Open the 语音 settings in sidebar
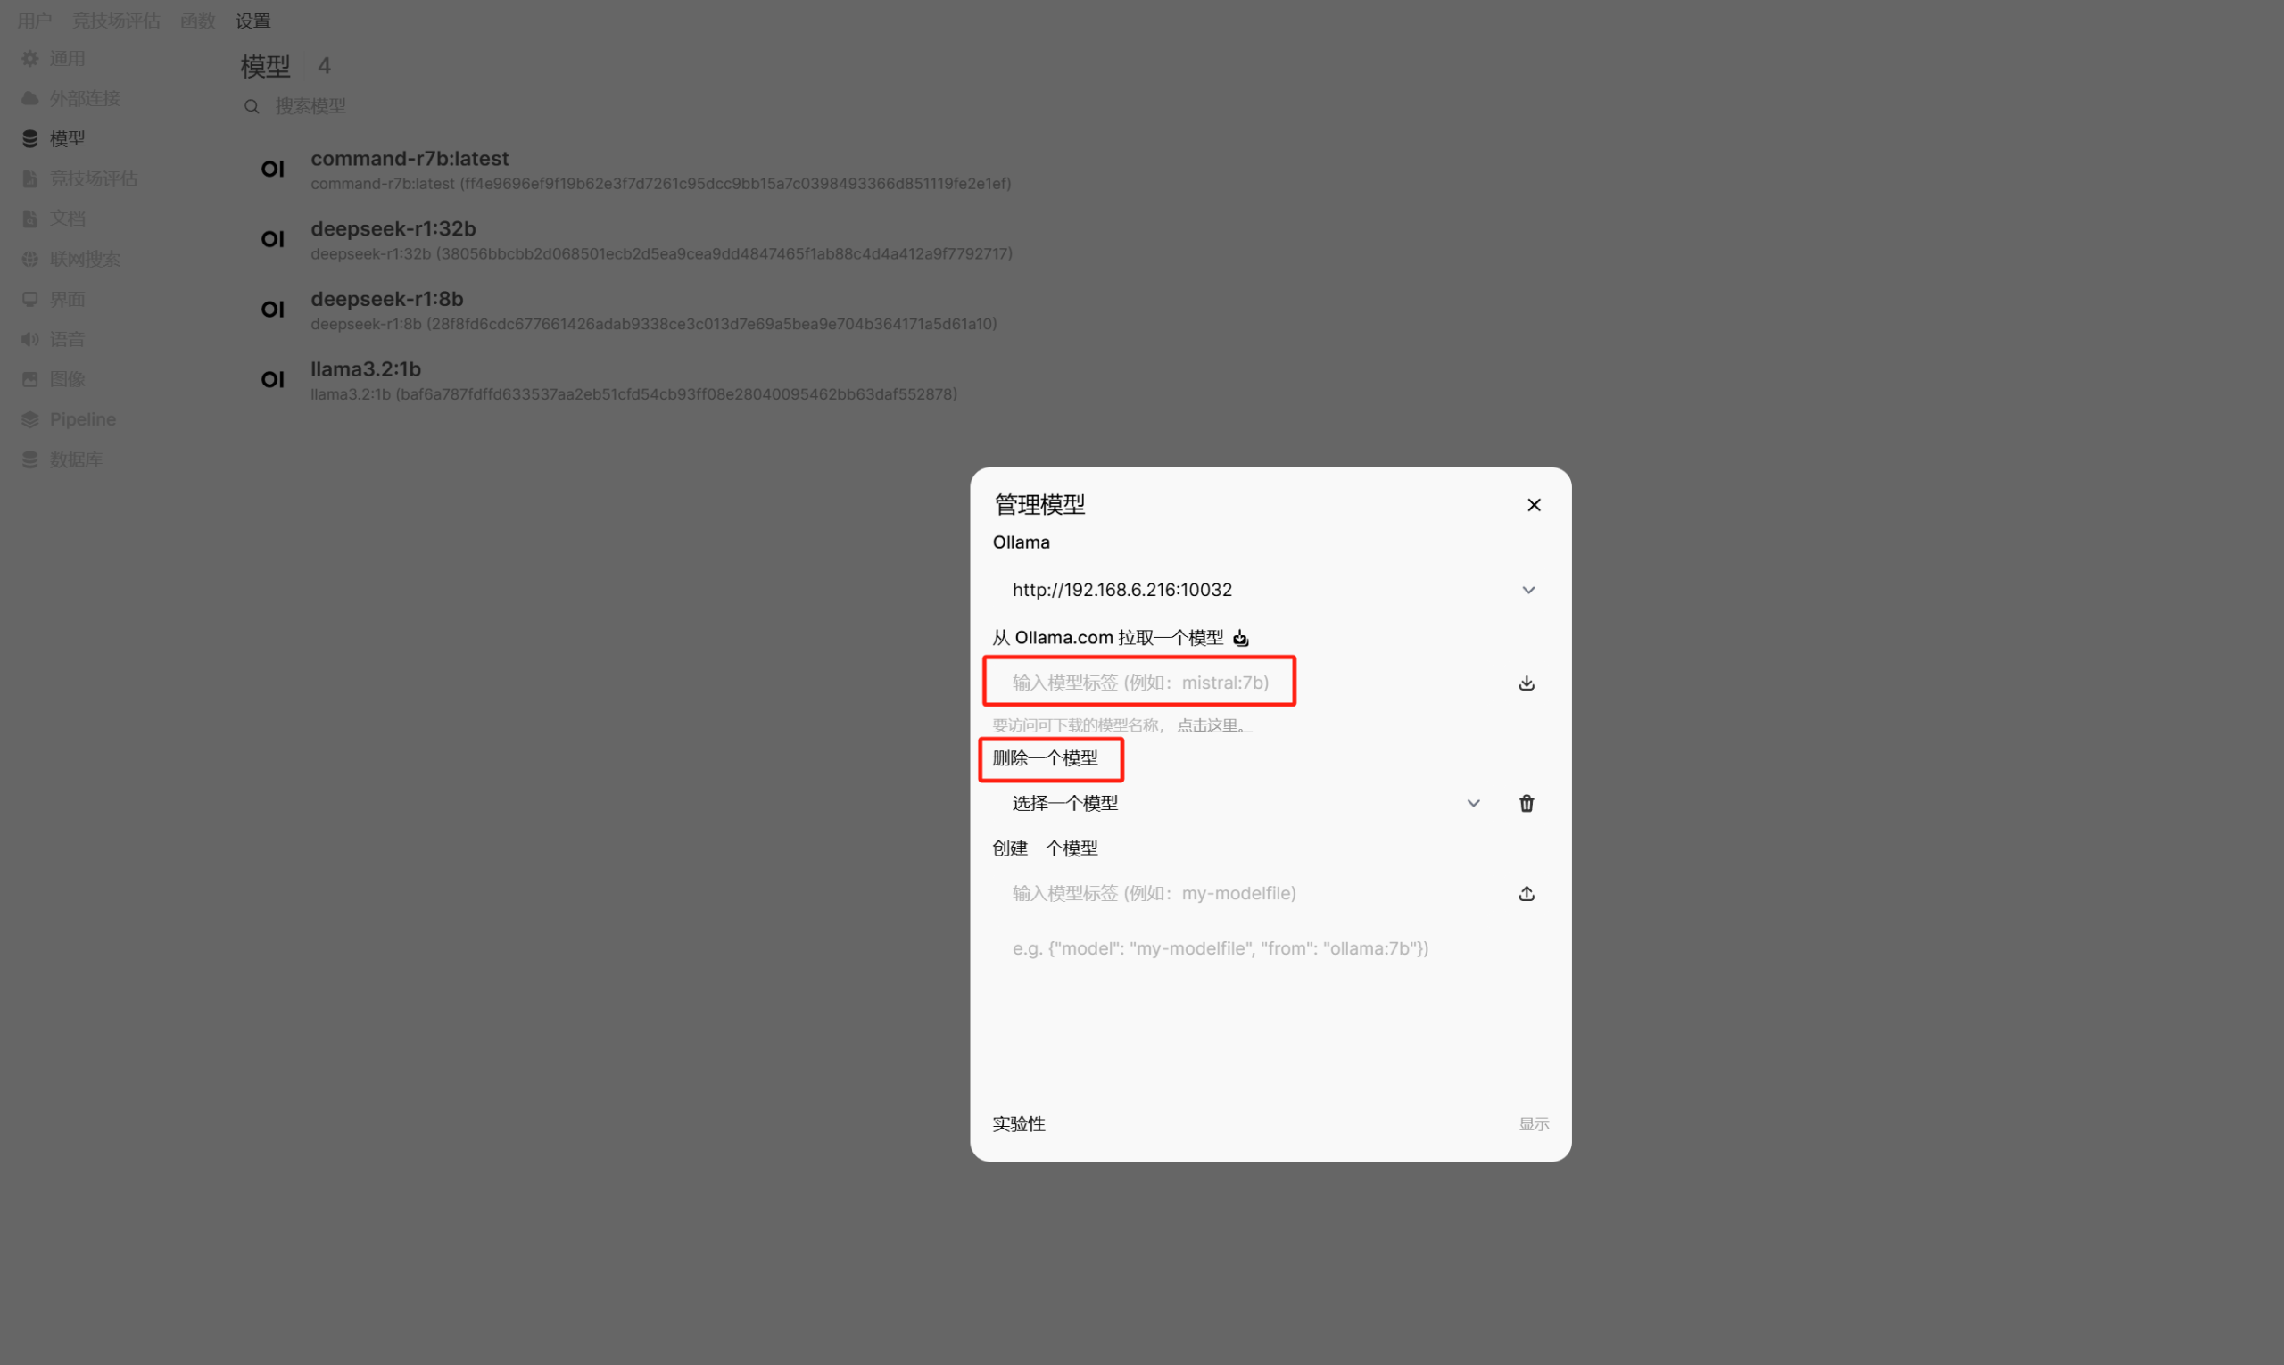 click(66, 339)
